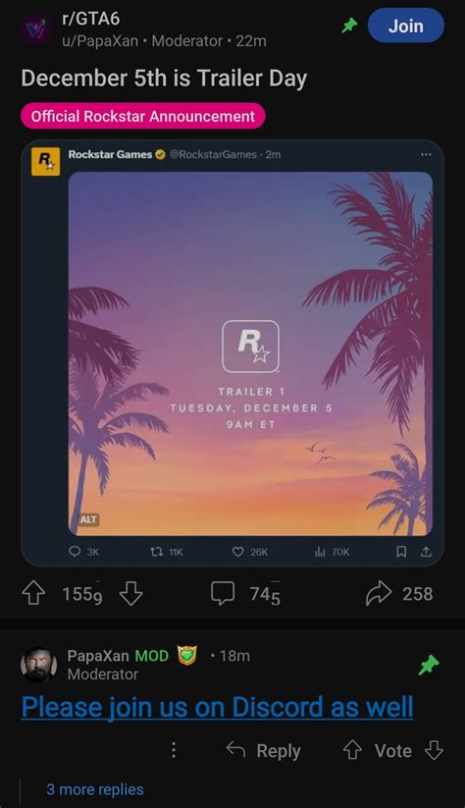
Task: Downvote the December 5th trailer post
Action: (x=130, y=594)
